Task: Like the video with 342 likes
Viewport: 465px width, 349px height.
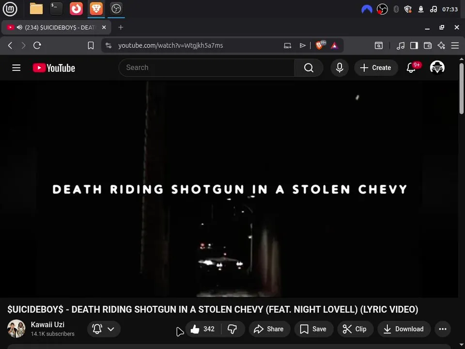Action: 203,329
